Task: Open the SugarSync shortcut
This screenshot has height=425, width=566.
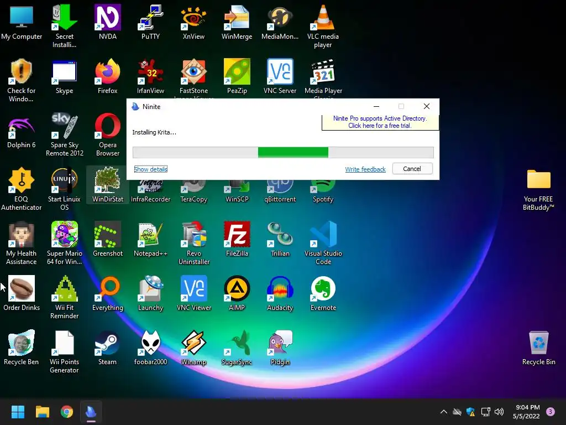Action: point(237,348)
